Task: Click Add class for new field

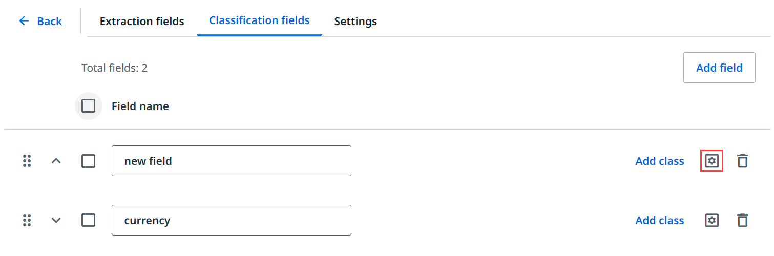Action: (659, 161)
